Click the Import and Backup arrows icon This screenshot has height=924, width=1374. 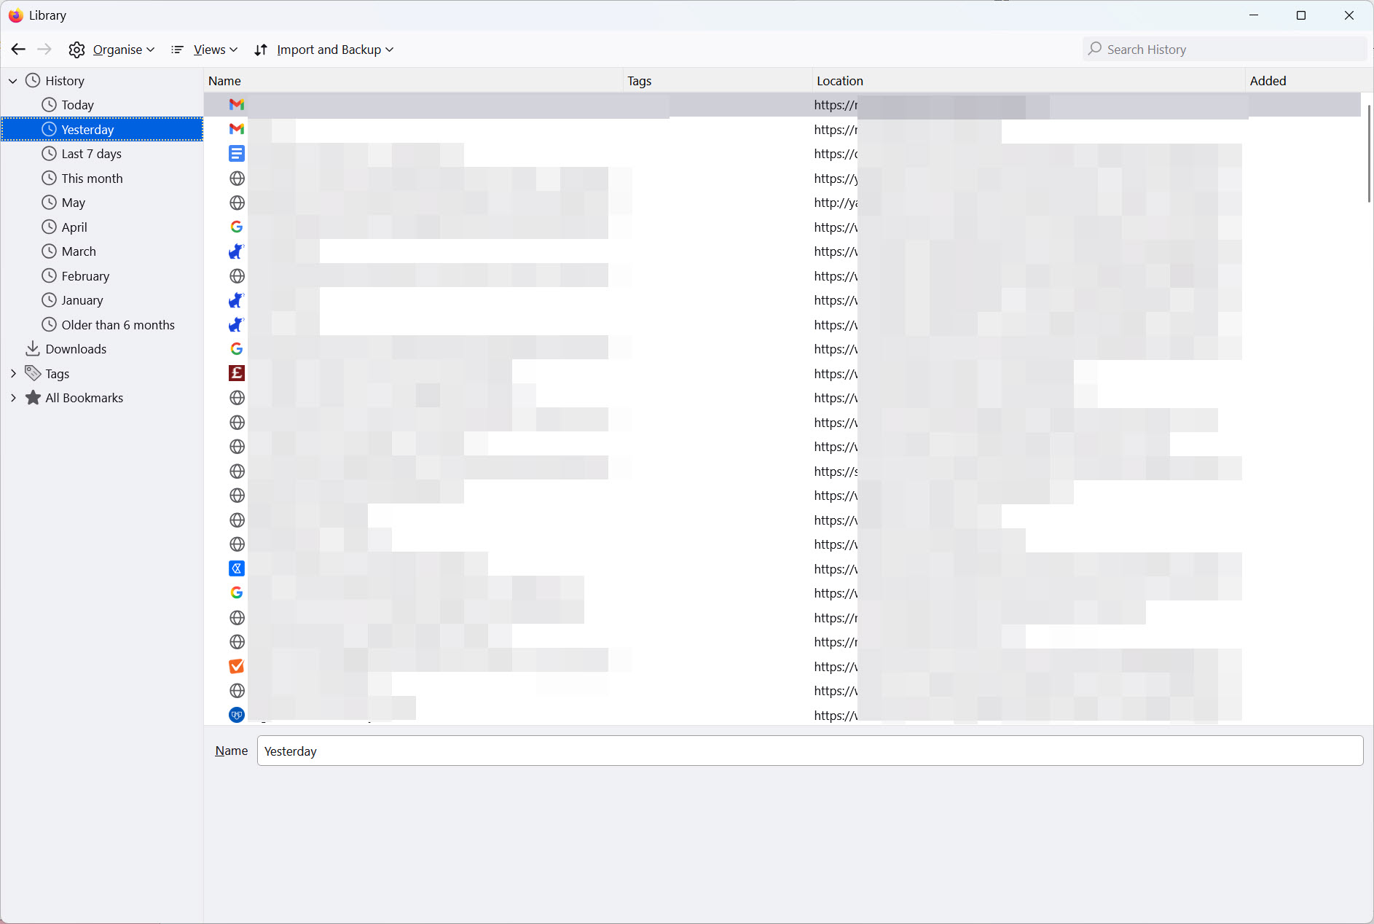pos(261,50)
